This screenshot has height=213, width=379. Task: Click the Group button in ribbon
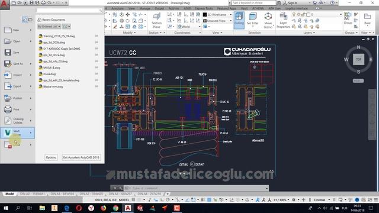[x=348, y=18]
